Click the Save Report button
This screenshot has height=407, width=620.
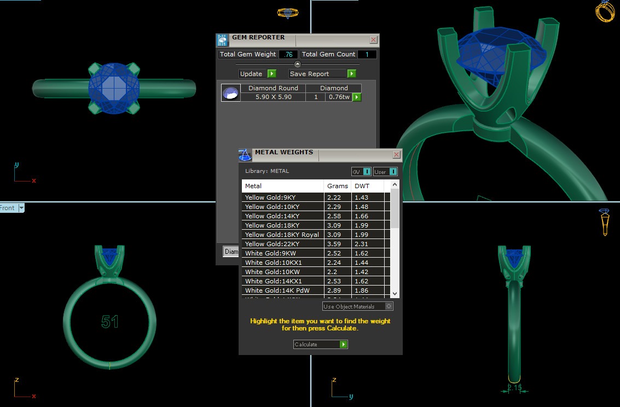tap(317, 74)
